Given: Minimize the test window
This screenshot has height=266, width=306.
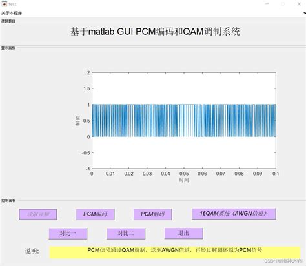Looking at the screenshot, I should [x=267, y=4].
